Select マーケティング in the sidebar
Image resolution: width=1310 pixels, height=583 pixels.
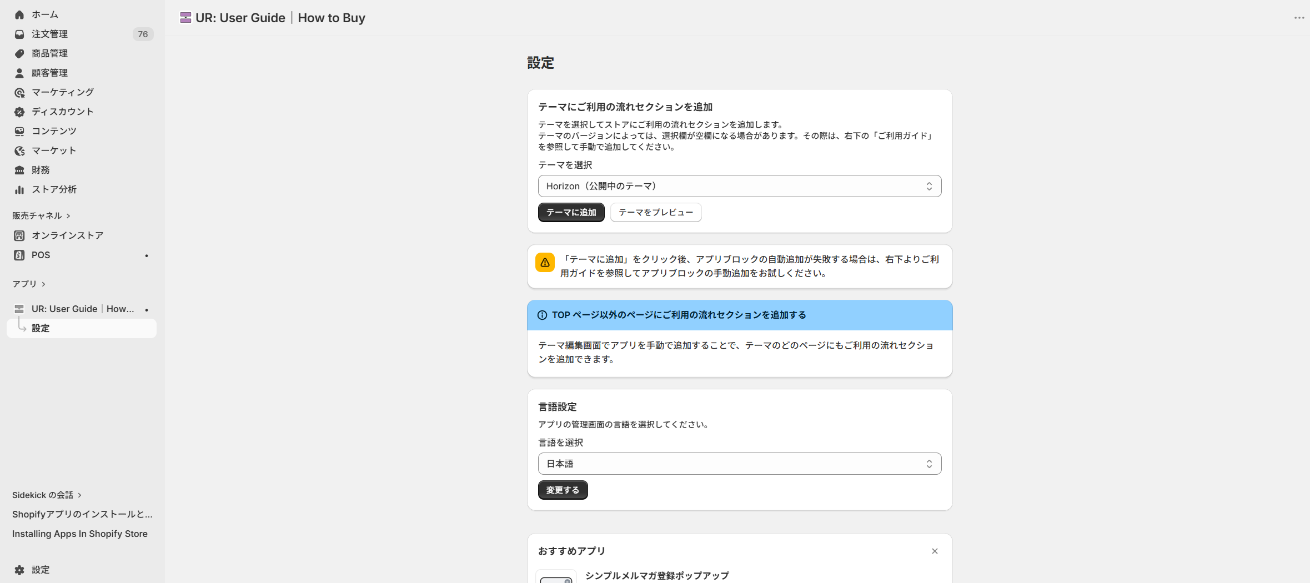pyautogui.click(x=62, y=92)
